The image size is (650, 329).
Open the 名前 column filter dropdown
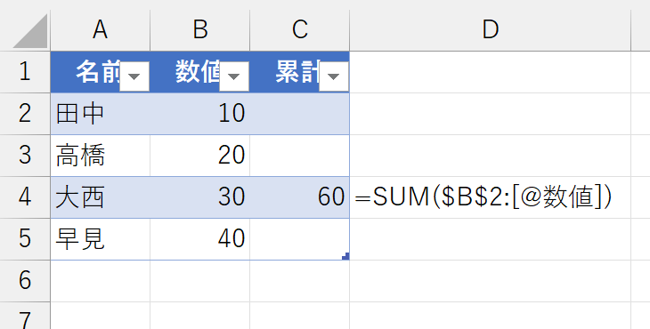point(134,76)
